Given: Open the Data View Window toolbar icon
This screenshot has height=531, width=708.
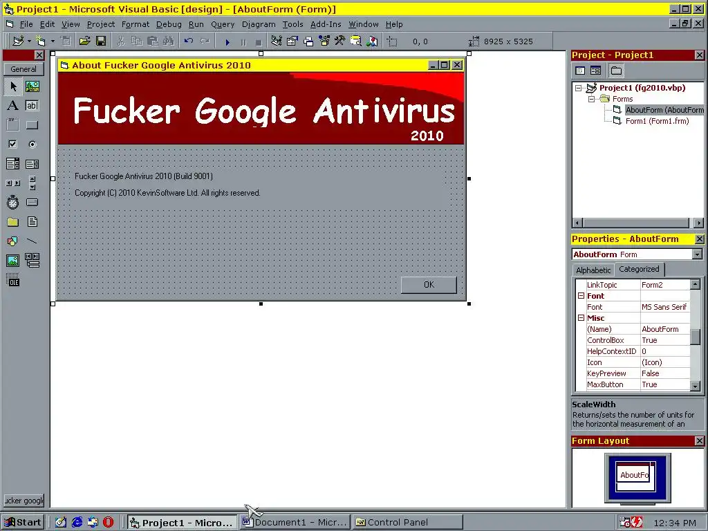Looking at the screenshot, I should [356, 41].
